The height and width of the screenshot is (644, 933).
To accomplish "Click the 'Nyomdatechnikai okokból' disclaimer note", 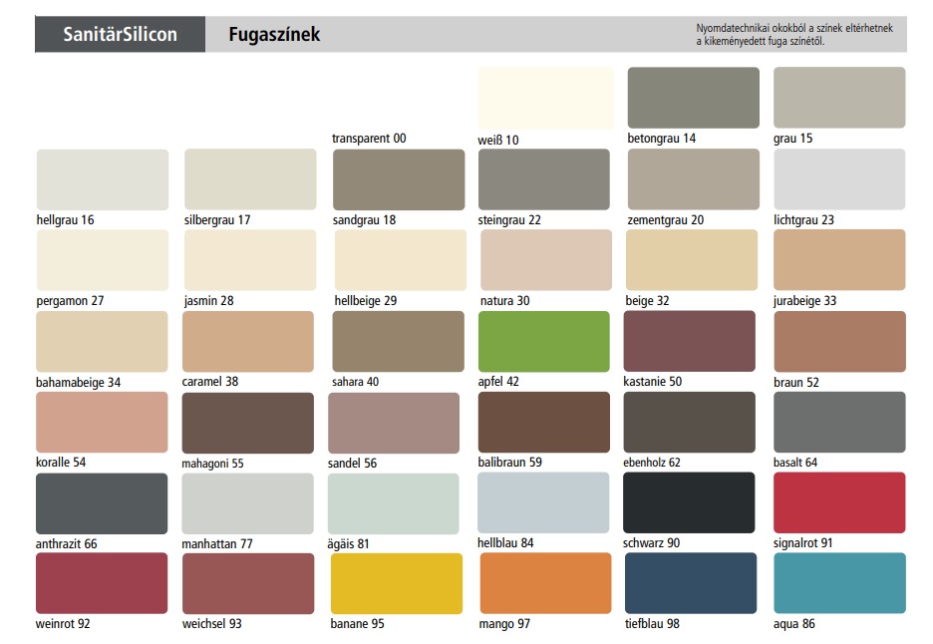I will pyautogui.click(x=794, y=35).
